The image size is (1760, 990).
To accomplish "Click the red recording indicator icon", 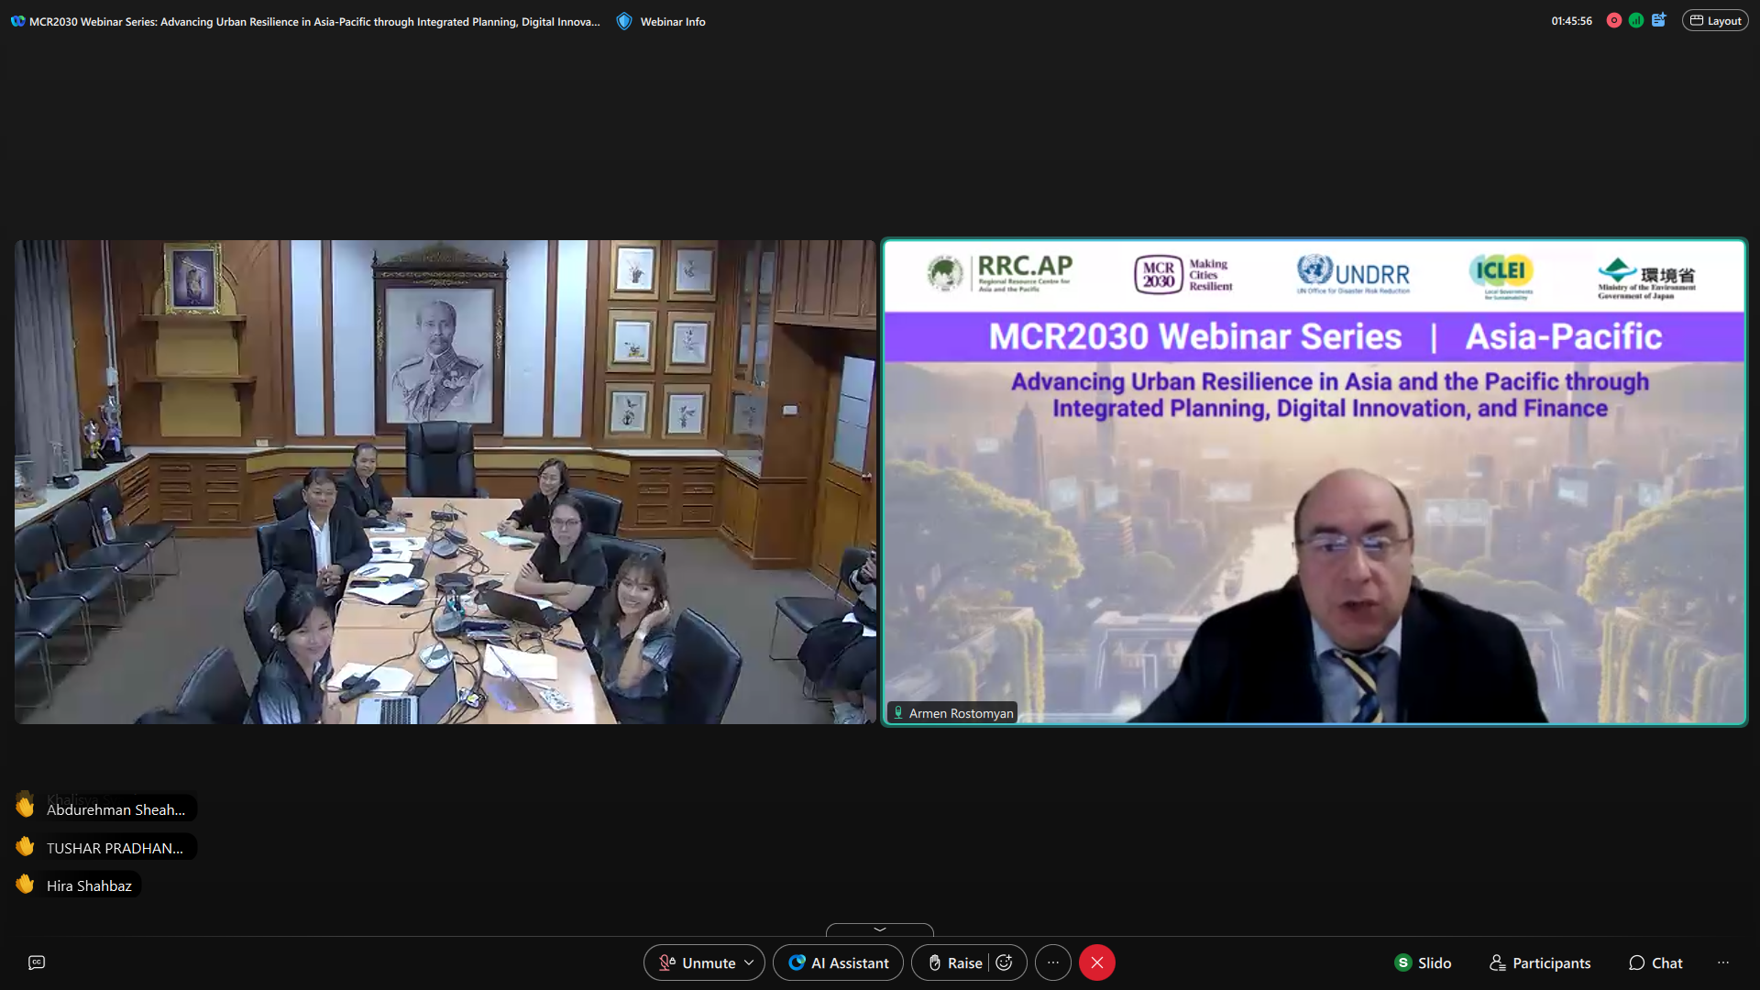I will [1613, 20].
